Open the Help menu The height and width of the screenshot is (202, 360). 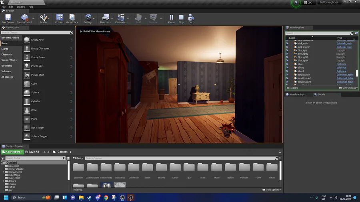[31, 7]
